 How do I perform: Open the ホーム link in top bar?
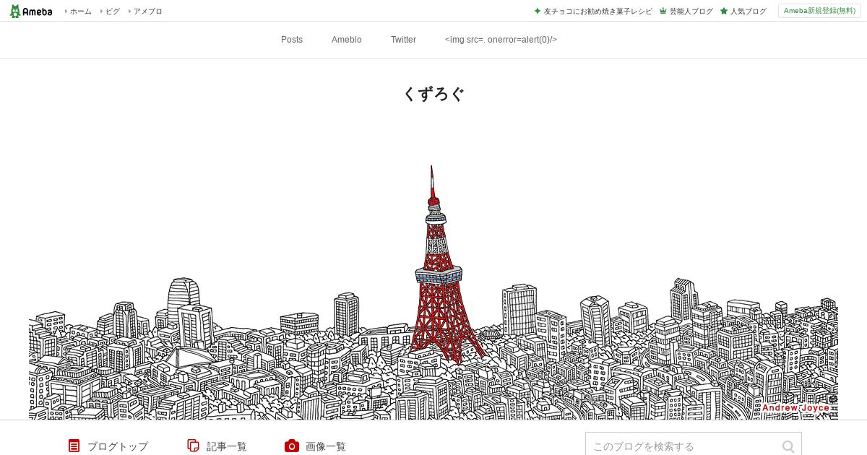(x=80, y=12)
